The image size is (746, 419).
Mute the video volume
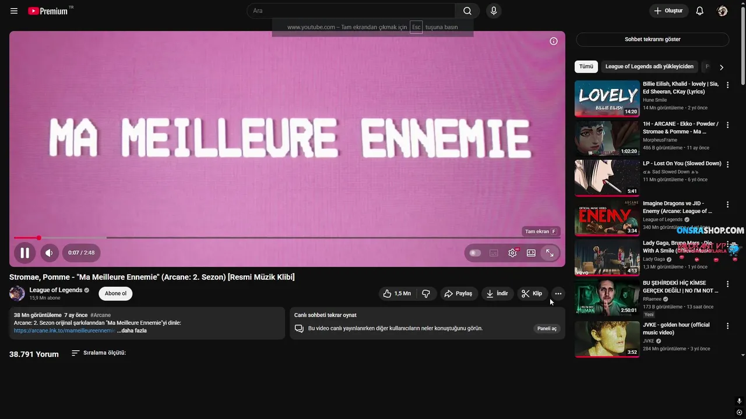pos(49,253)
